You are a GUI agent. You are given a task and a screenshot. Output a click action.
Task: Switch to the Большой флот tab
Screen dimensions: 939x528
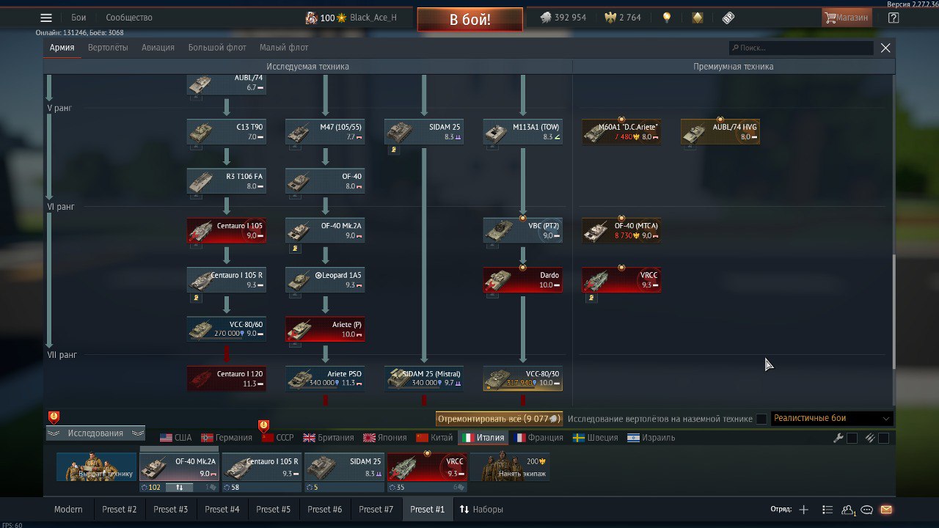click(217, 48)
